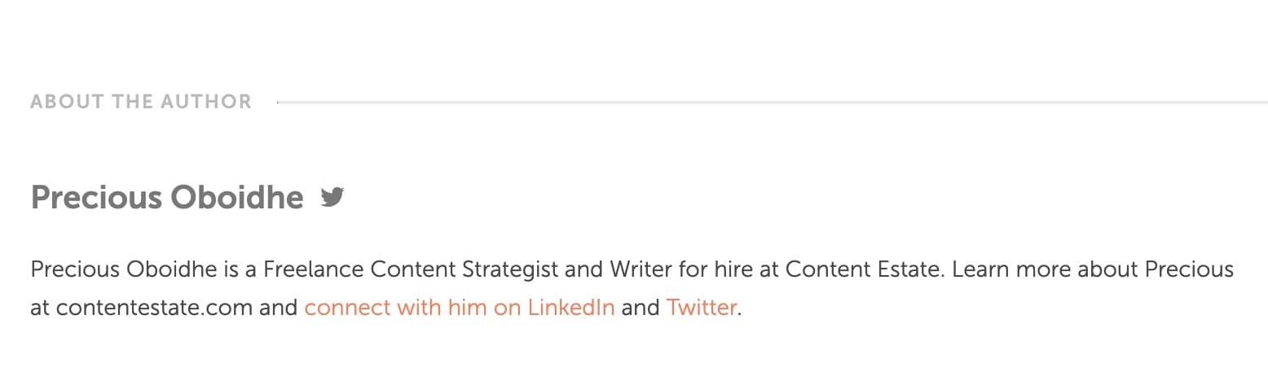Open the orange Twitter link in bio

pyautogui.click(x=701, y=309)
